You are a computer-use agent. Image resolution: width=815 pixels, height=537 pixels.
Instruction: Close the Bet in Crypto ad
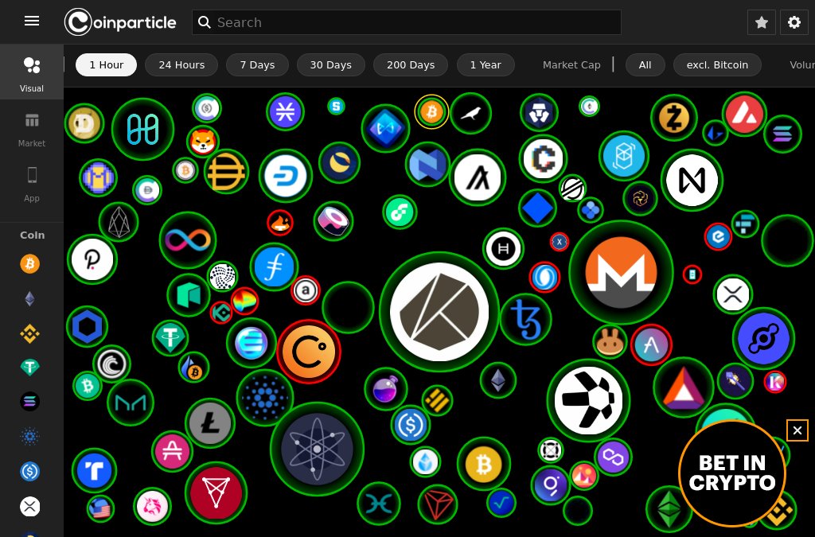tap(797, 430)
